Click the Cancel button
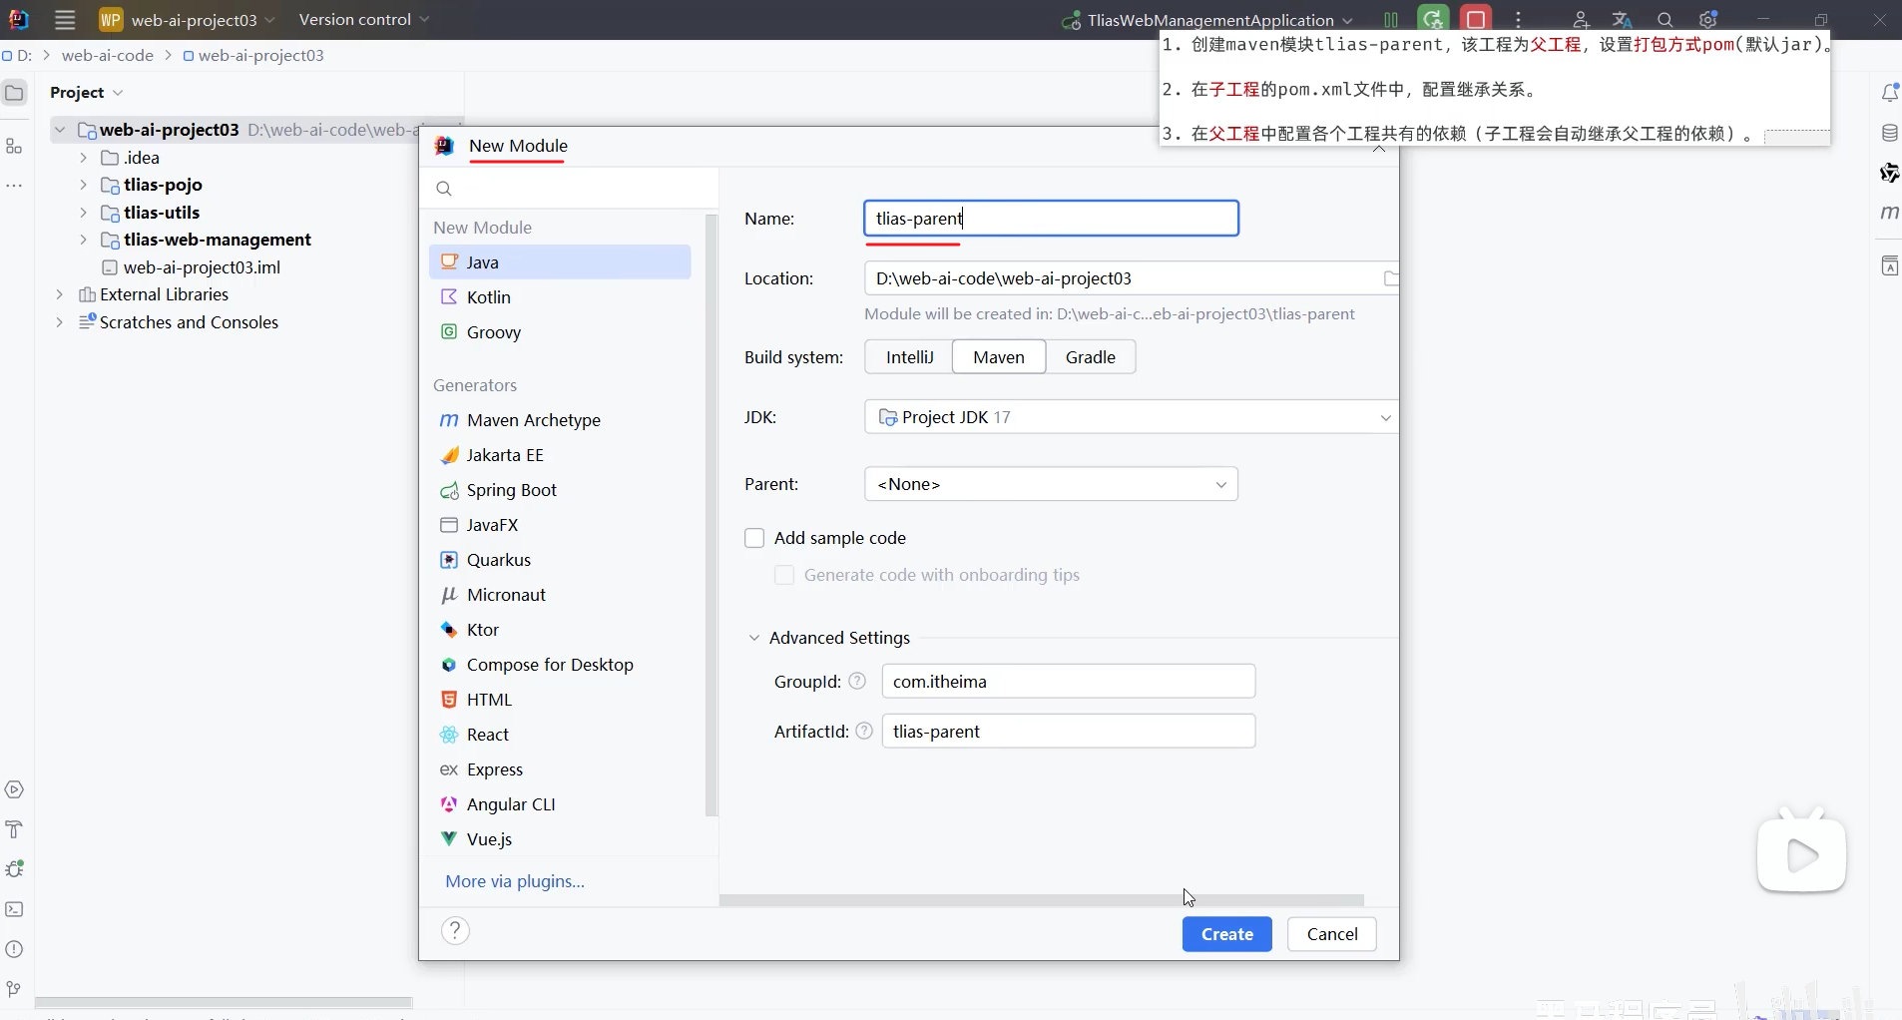The height and width of the screenshot is (1020, 1902). point(1331,934)
